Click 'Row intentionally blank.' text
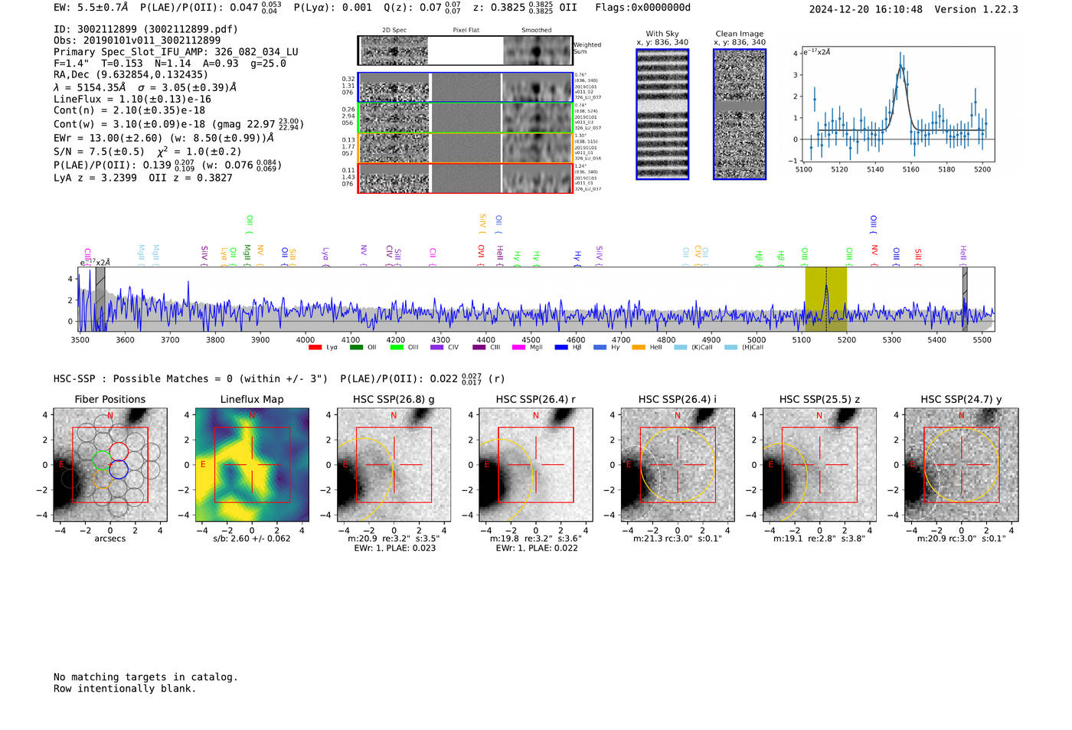The image size is (1072, 730). coord(125,689)
